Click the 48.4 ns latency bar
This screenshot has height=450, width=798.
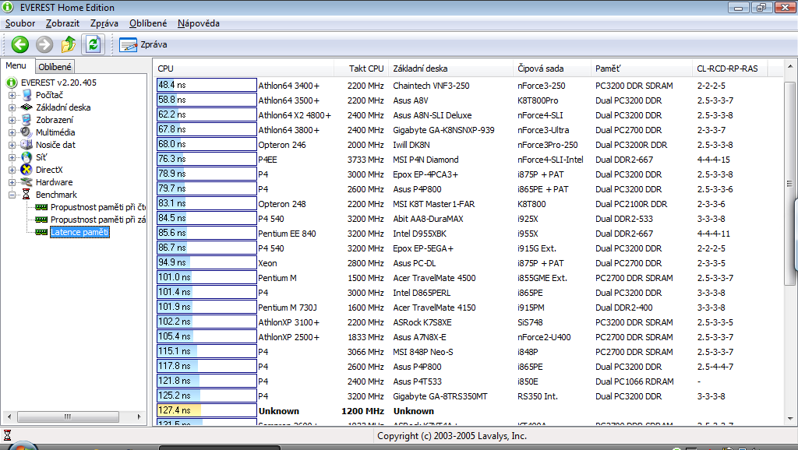pyautogui.click(x=207, y=85)
